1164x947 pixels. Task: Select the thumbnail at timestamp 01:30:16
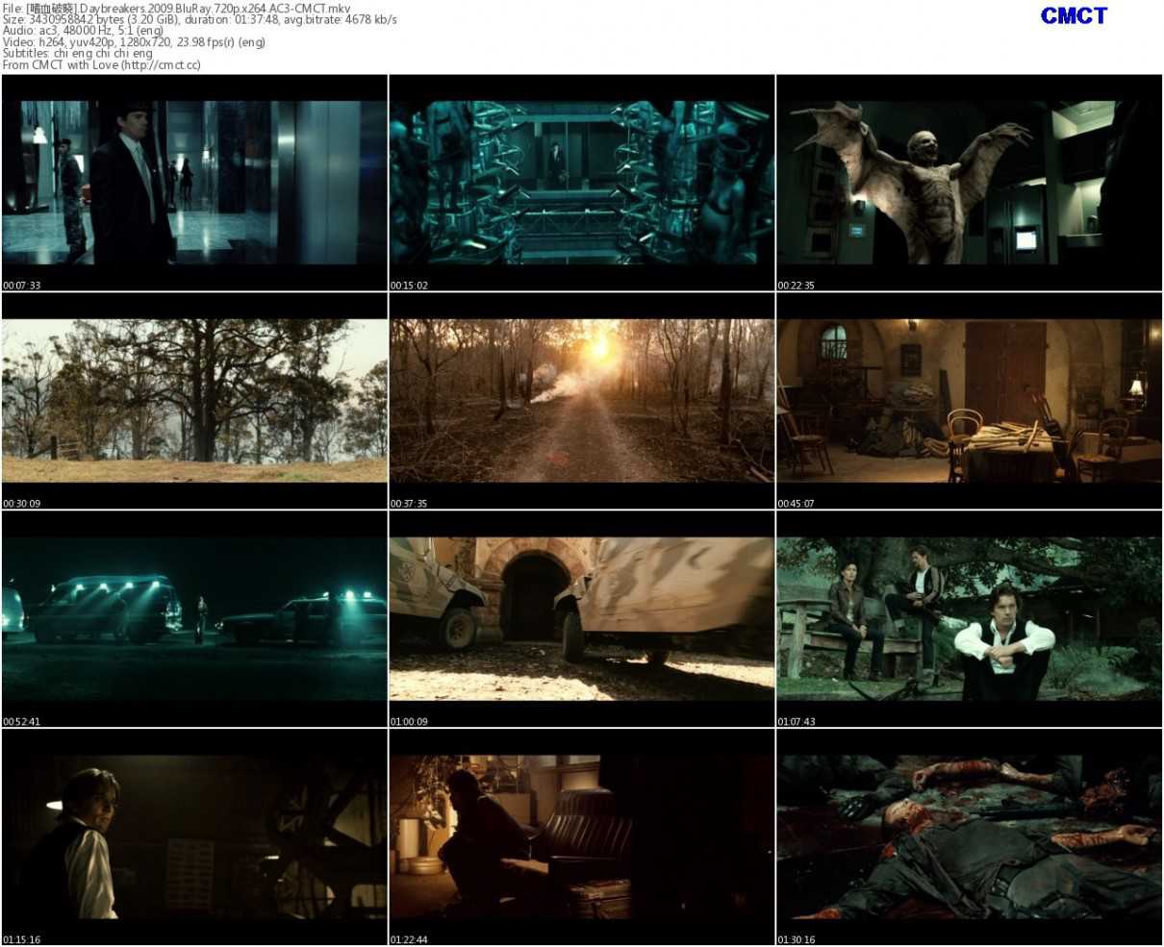pos(970,837)
